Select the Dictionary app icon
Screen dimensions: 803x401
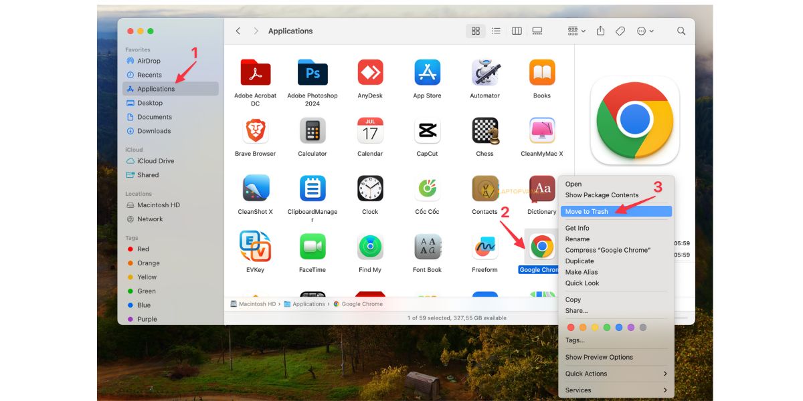[x=542, y=188]
